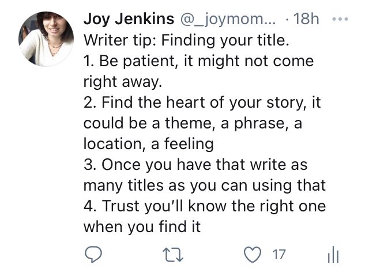Viewport: 369px width, 273px height.
Task: Retweet the writer tip post
Action: click(x=173, y=255)
